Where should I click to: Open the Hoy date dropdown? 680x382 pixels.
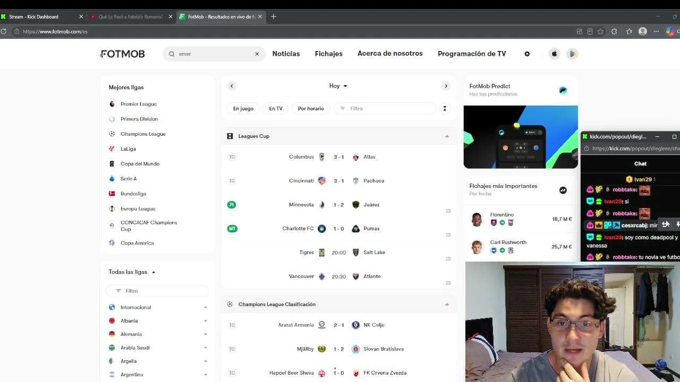click(x=338, y=86)
